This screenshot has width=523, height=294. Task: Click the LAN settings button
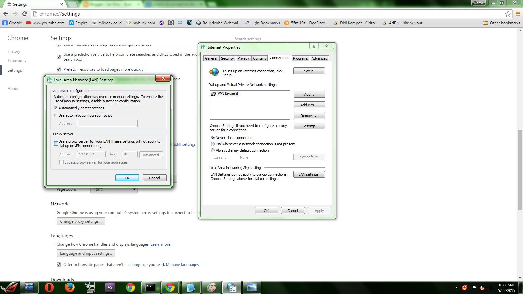pos(309,174)
